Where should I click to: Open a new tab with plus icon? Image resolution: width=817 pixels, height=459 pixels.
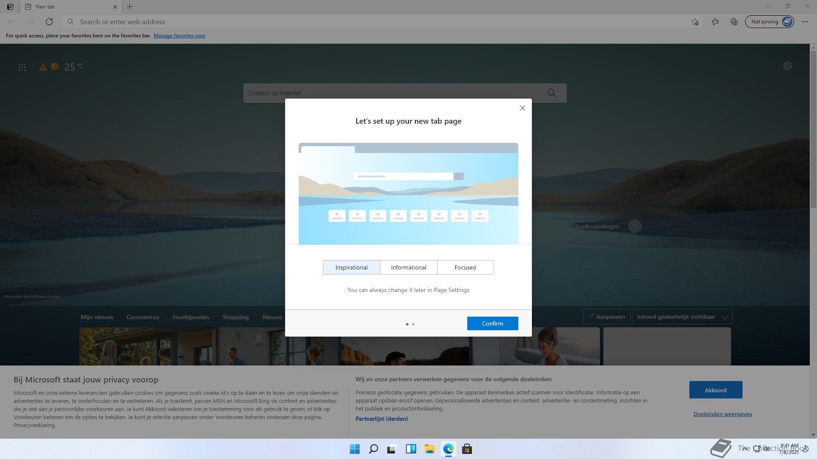click(x=130, y=7)
